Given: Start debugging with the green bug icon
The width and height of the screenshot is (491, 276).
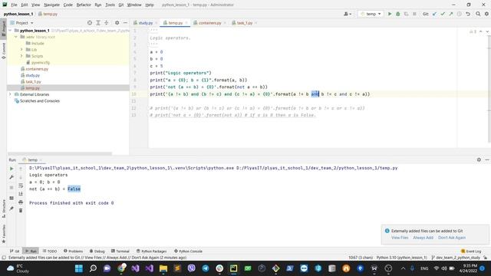Looking at the screenshot, I should pos(398,14).
